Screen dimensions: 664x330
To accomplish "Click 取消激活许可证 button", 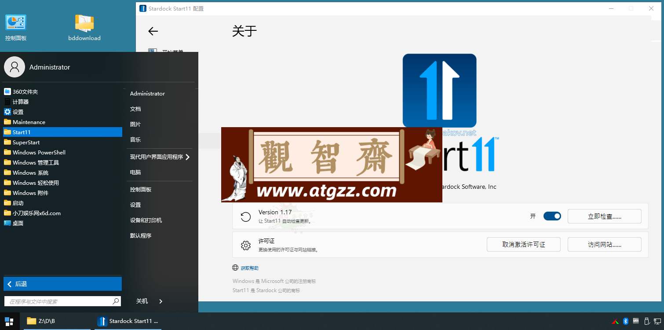I will pyautogui.click(x=523, y=245).
